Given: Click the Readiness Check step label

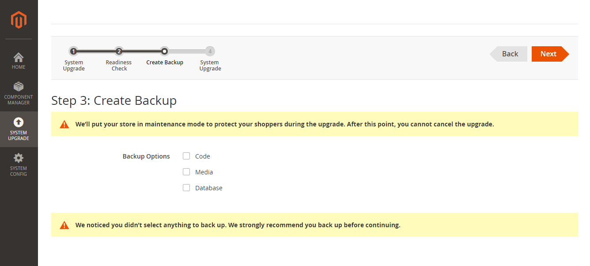Looking at the screenshot, I should pos(119,66).
